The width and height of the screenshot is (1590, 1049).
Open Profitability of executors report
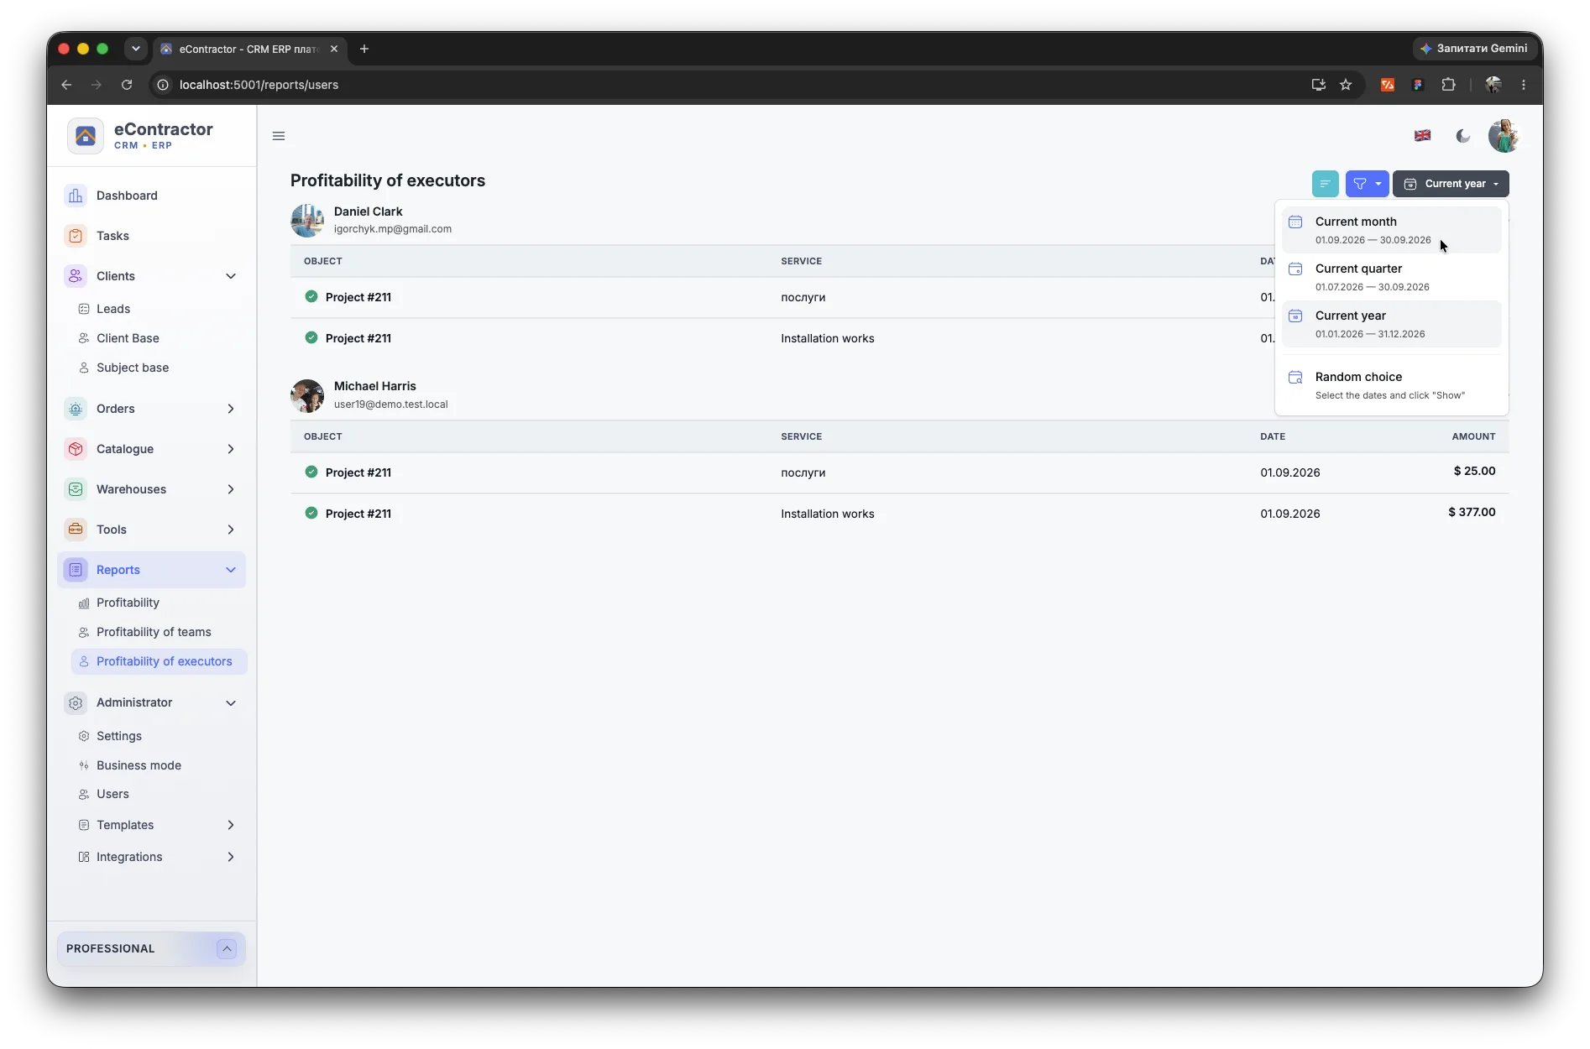[x=160, y=661]
